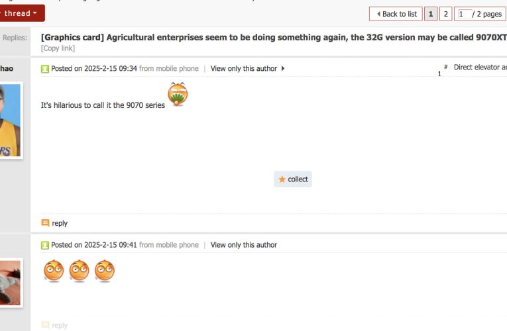Click the second post's green user icon
The width and height of the screenshot is (507, 331).
45,245
